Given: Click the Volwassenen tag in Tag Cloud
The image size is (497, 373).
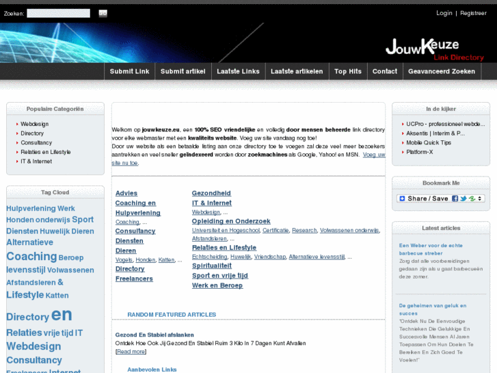Looking at the screenshot, I should click(70, 270).
